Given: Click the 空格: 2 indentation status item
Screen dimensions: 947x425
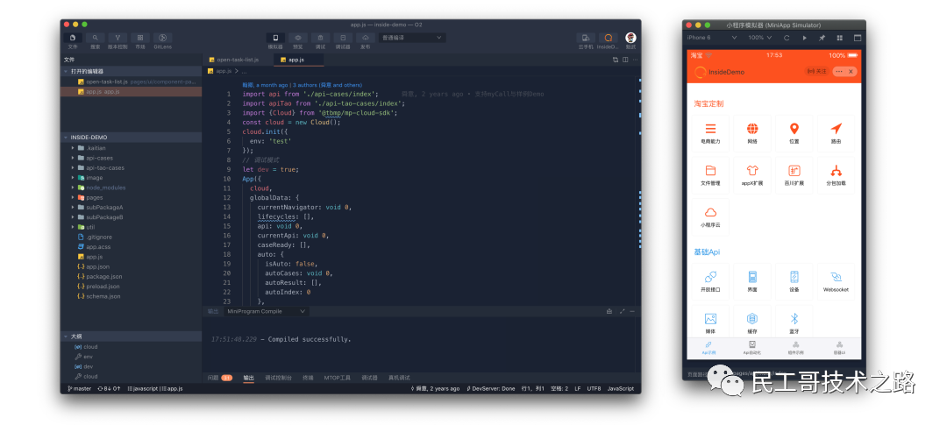Looking at the screenshot, I should point(559,389).
